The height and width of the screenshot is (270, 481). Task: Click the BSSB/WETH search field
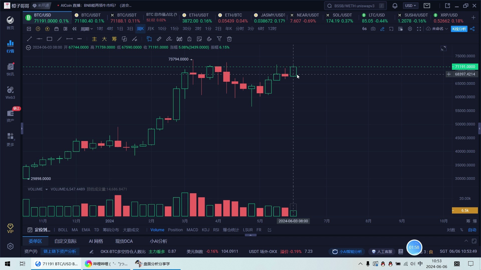[x=355, y=5]
